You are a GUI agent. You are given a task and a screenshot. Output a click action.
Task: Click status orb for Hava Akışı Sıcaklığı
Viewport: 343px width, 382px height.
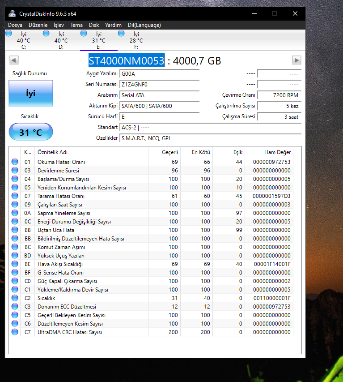pyautogui.click(x=15, y=264)
